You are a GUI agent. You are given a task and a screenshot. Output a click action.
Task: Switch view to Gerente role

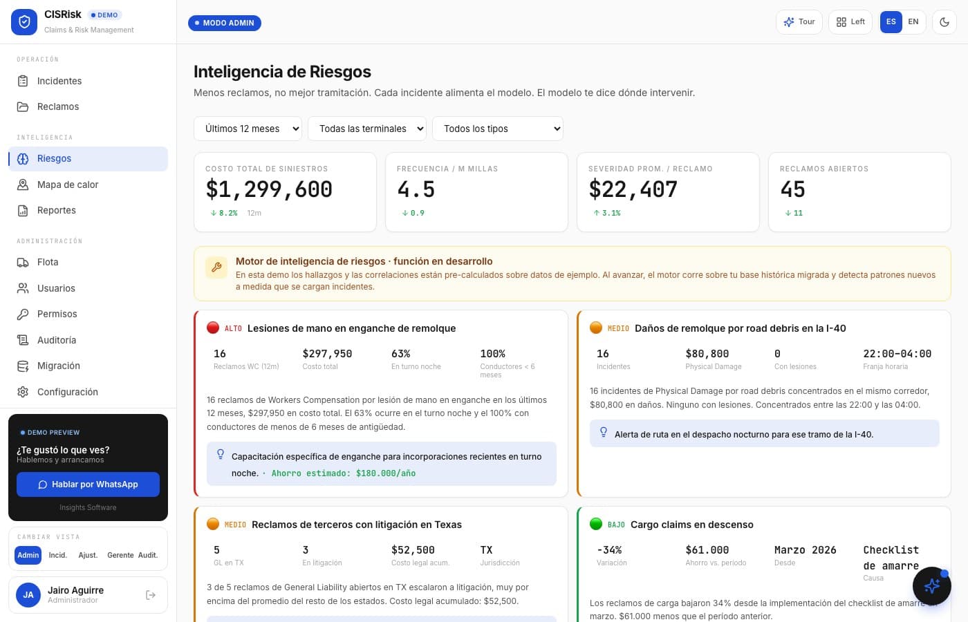click(120, 555)
